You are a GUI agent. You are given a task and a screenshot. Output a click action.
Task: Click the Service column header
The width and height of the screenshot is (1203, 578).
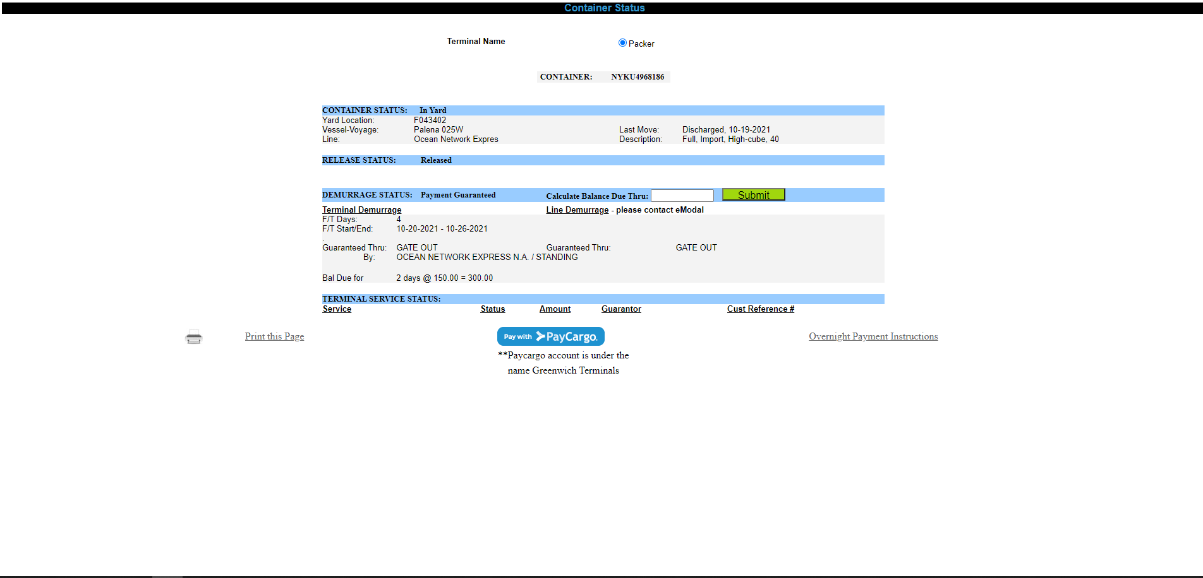point(337,309)
